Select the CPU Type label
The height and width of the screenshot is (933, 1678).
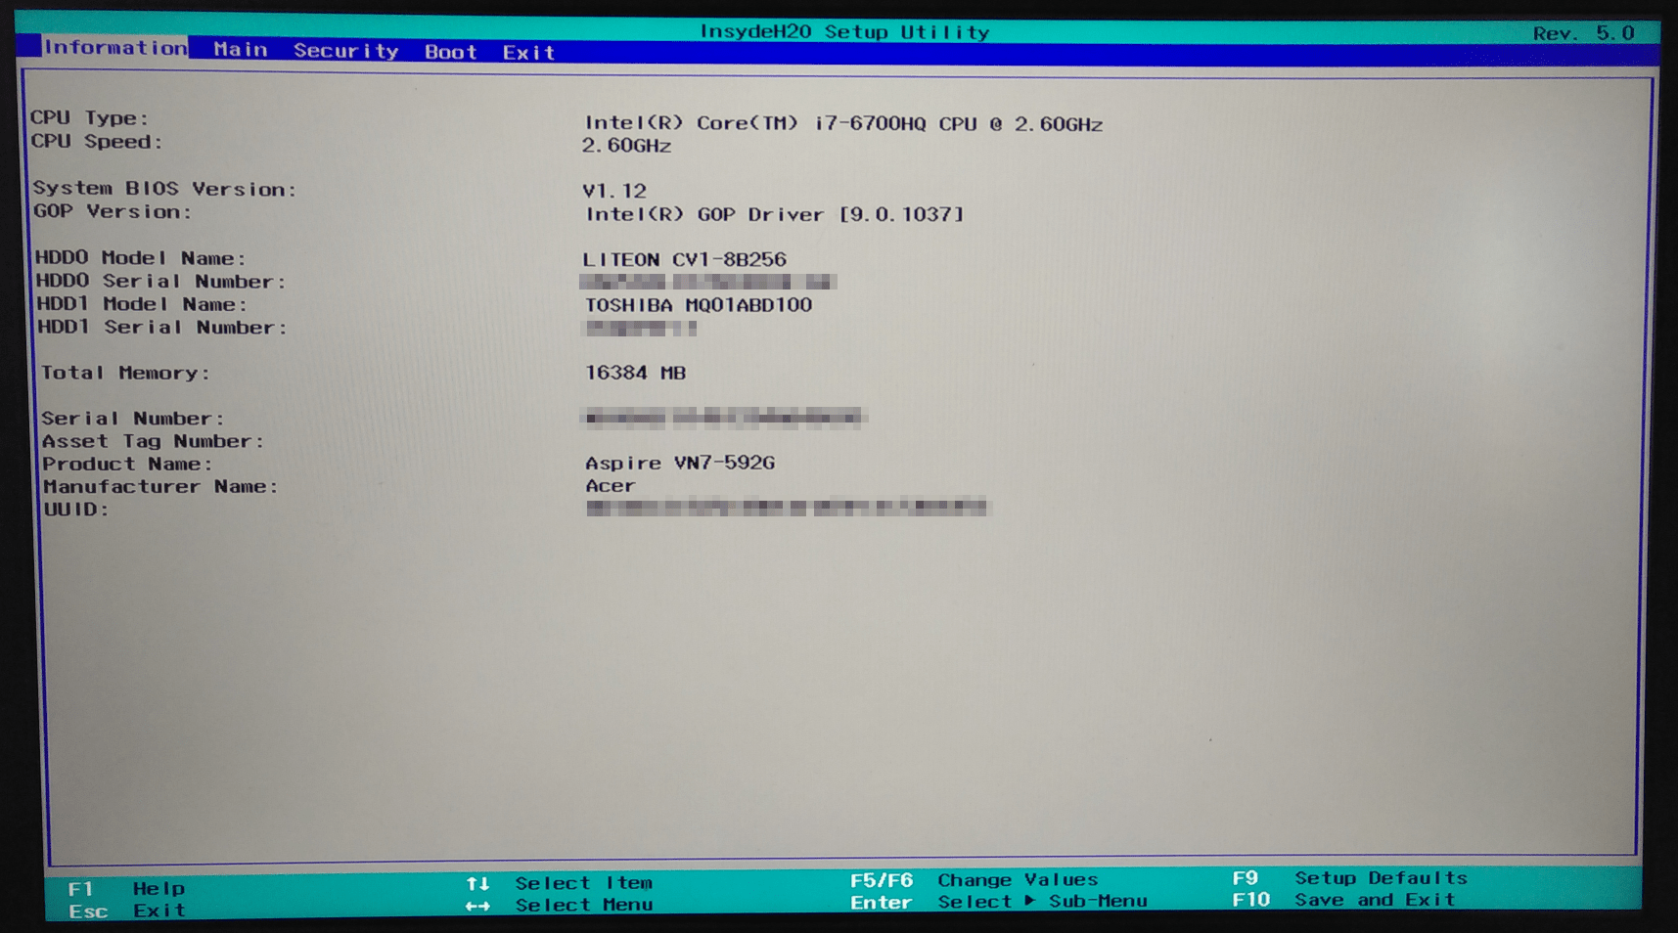[x=89, y=118]
